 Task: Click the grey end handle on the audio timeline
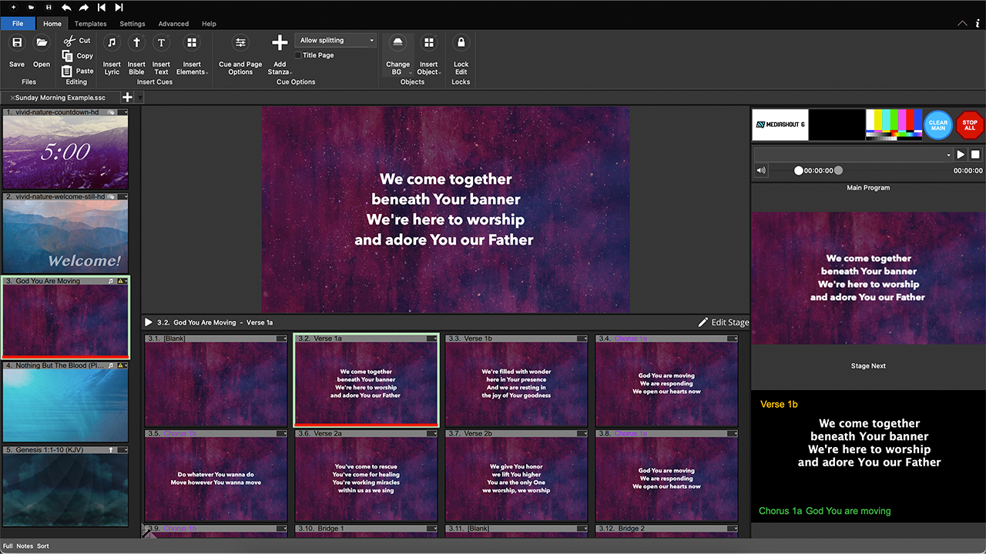(x=838, y=171)
